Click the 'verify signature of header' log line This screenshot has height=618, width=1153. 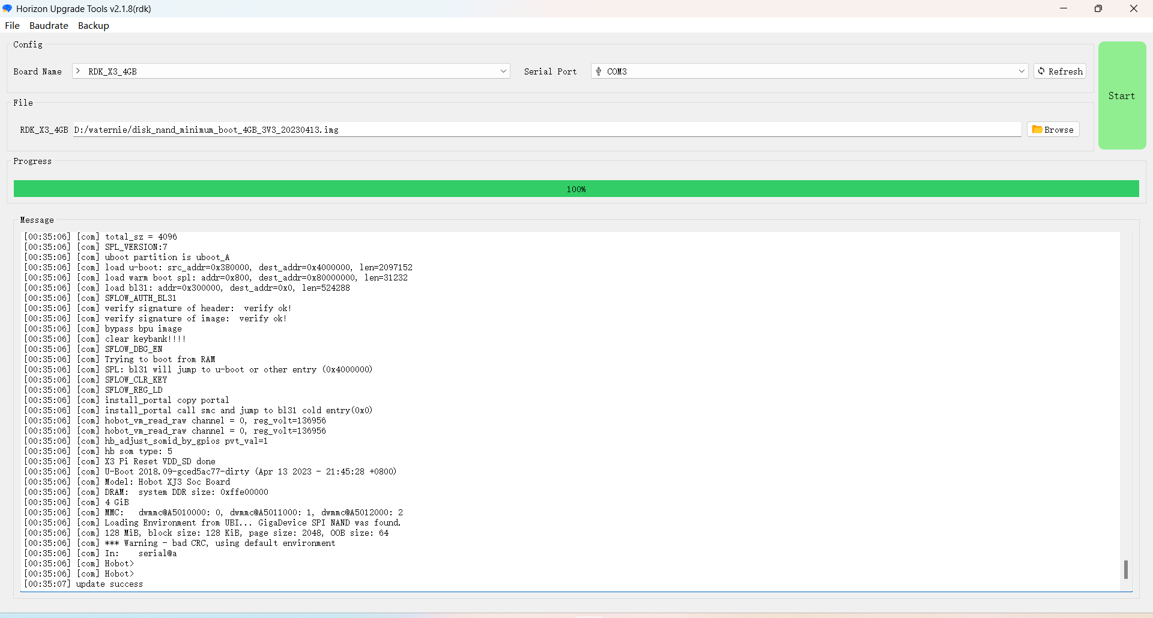(x=158, y=308)
